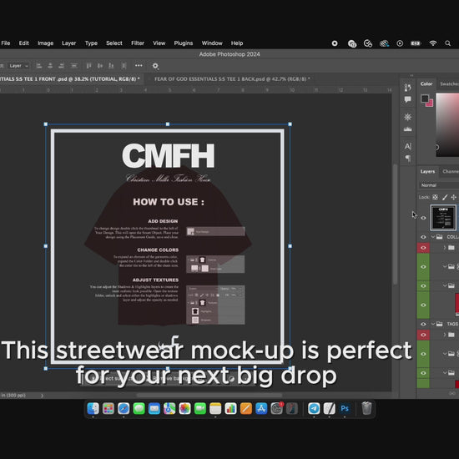Click distribute horizontally icon in options bar
Image resolution: width=459 pixels, height=459 pixels.
pyautogui.click(x=74, y=66)
